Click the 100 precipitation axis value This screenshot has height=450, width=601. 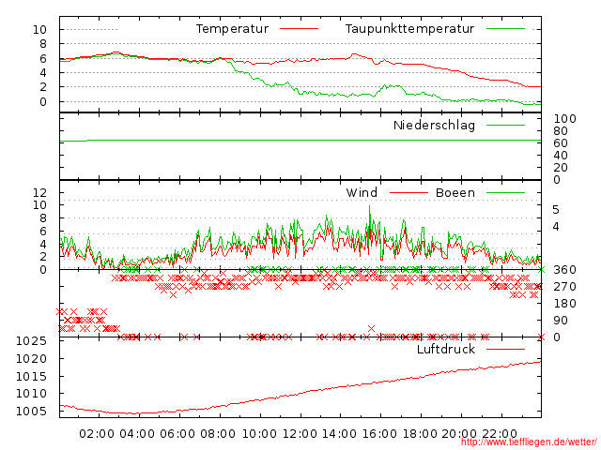564,119
